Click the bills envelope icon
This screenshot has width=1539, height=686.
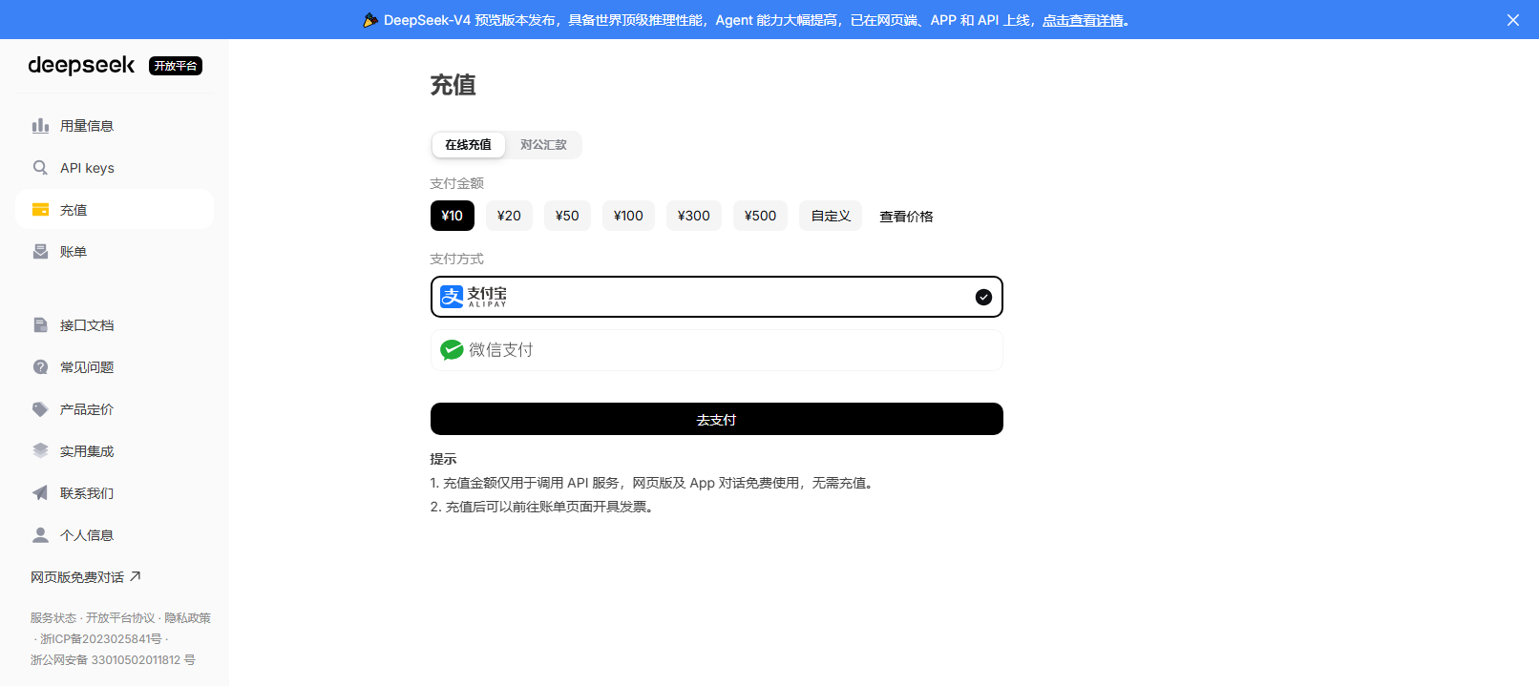tap(40, 252)
